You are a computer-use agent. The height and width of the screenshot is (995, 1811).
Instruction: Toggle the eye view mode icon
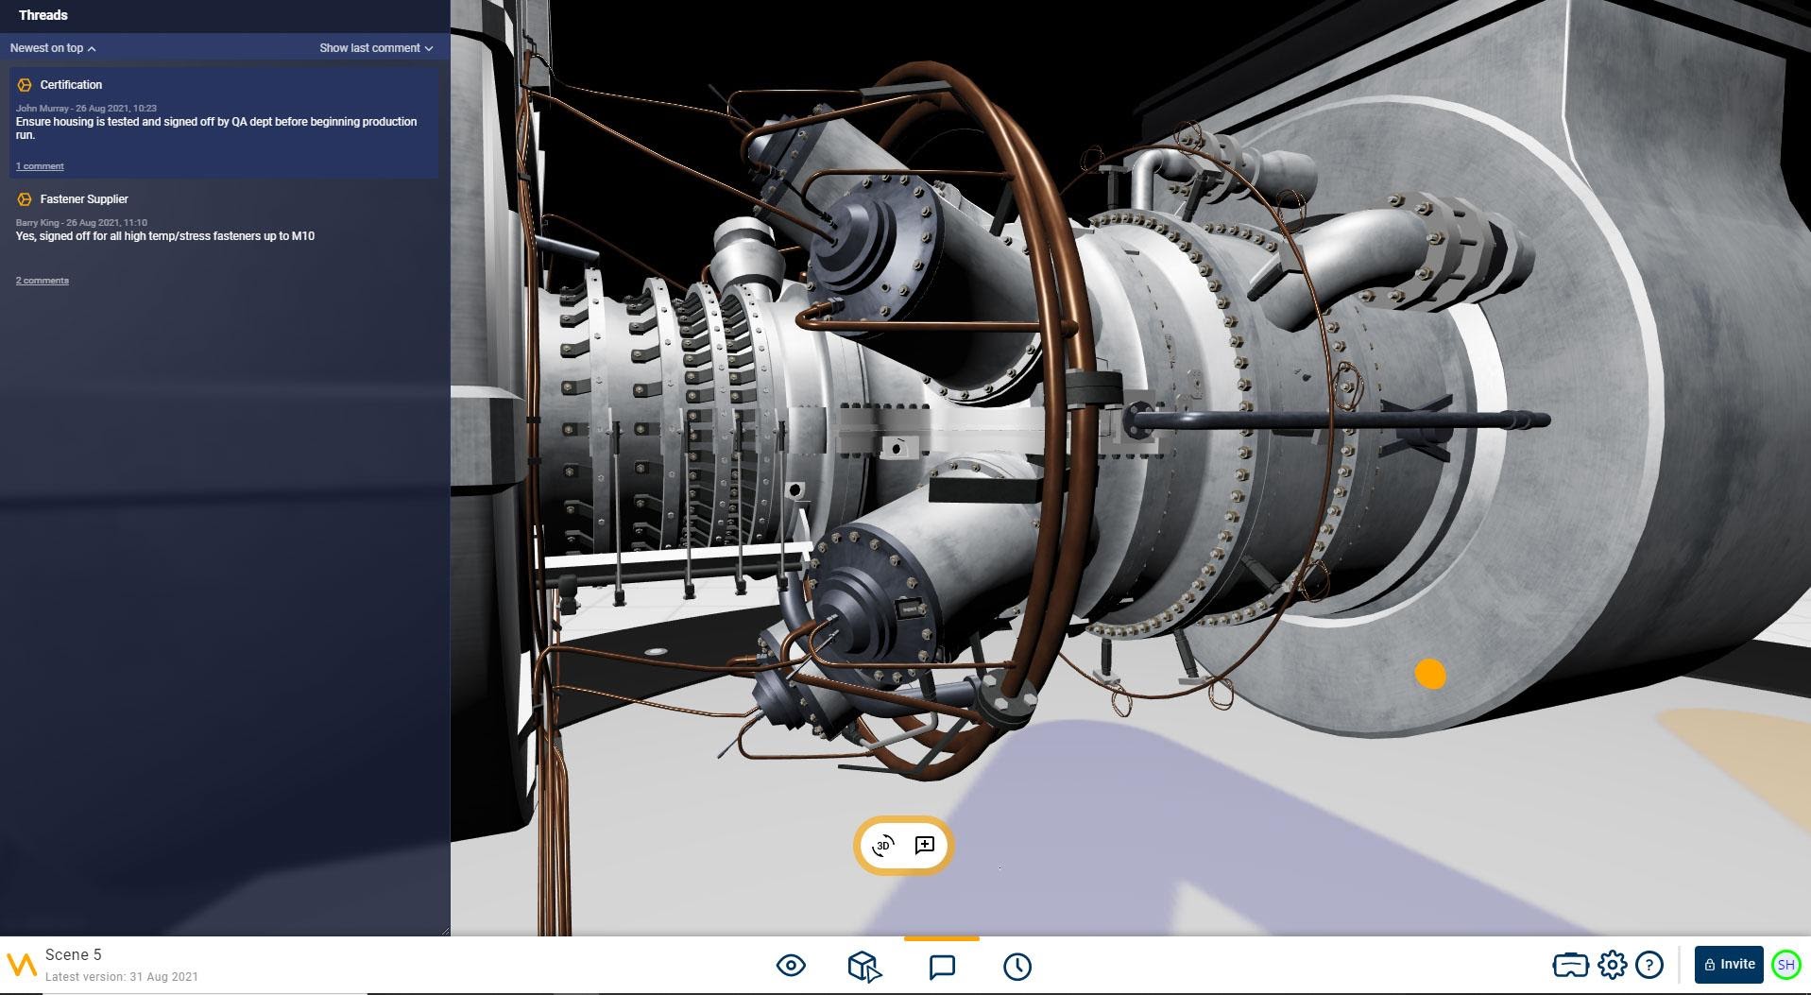pyautogui.click(x=791, y=966)
